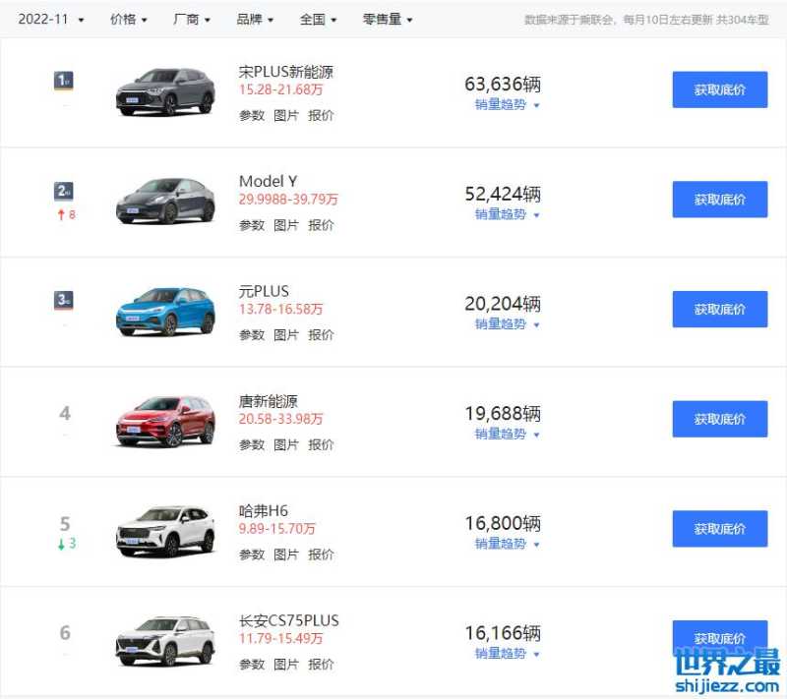Click 获取底价 button for 元PLUS
787x699 pixels.
[x=719, y=309]
